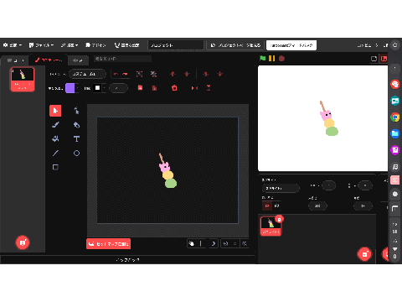Zoom out on the paint canvas
Image resolution: width=402 pixels, height=302 pixels.
226,244
